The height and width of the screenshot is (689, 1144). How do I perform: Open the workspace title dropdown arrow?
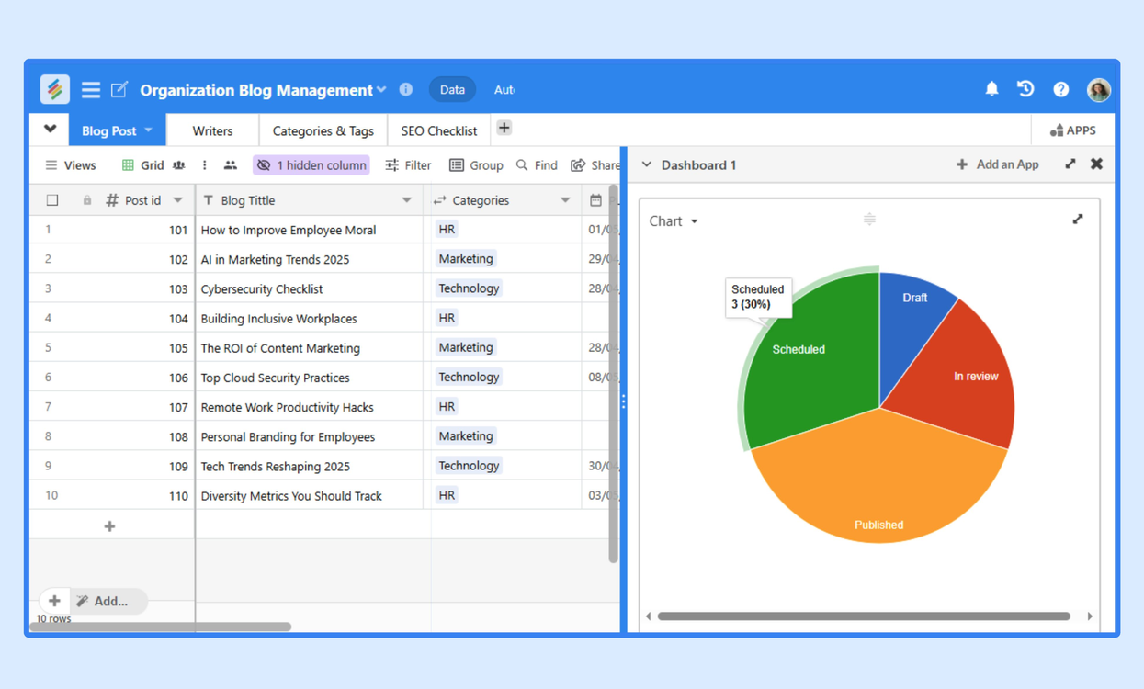[x=381, y=90]
